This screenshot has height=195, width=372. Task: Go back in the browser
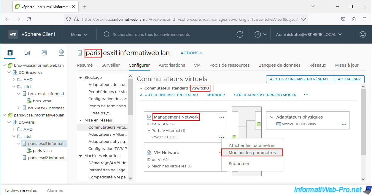point(7,19)
